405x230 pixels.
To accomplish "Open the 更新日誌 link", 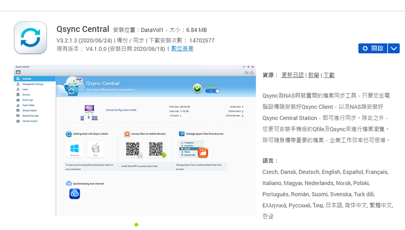I will [x=293, y=75].
